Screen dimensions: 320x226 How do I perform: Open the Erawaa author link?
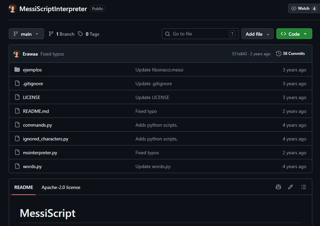tap(30, 54)
